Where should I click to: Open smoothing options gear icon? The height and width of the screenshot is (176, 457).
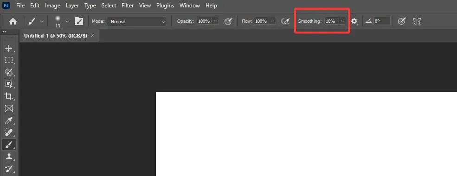(x=354, y=21)
